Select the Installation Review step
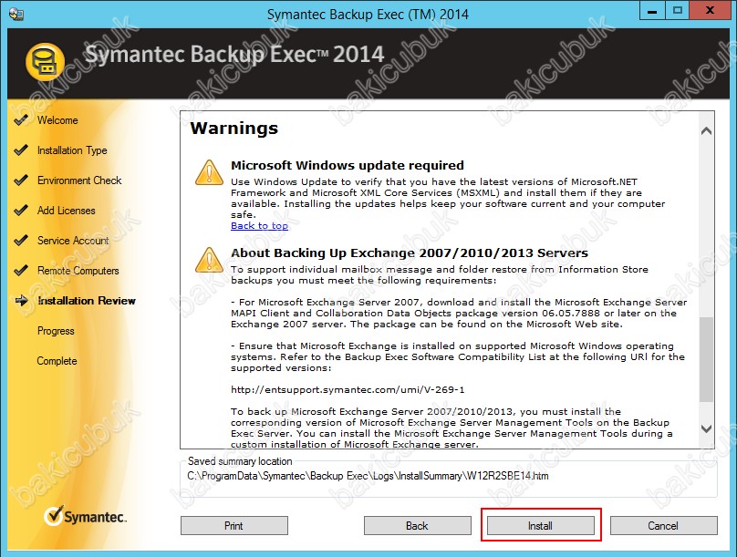 [x=87, y=301]
